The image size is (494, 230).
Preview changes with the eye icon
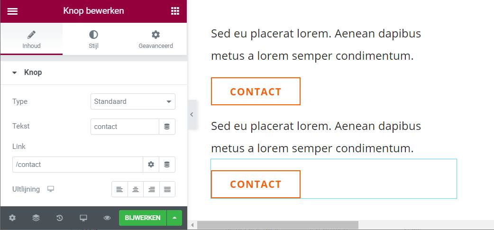pos(107,218)
